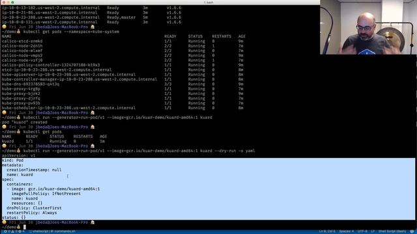The width and height of the screenshot is (417, 234).
Task: Click the shellscript commands.sh status item
Action: click(52, 231)
